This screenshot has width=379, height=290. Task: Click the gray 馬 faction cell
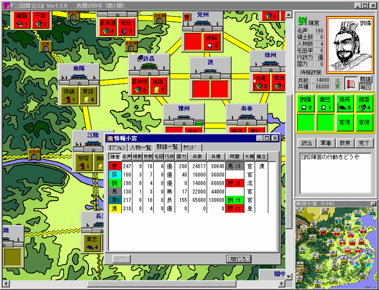click(115, 191)
